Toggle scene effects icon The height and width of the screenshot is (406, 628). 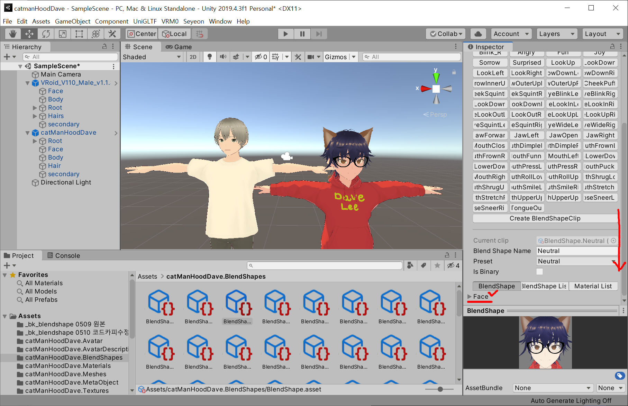[236, 57]
